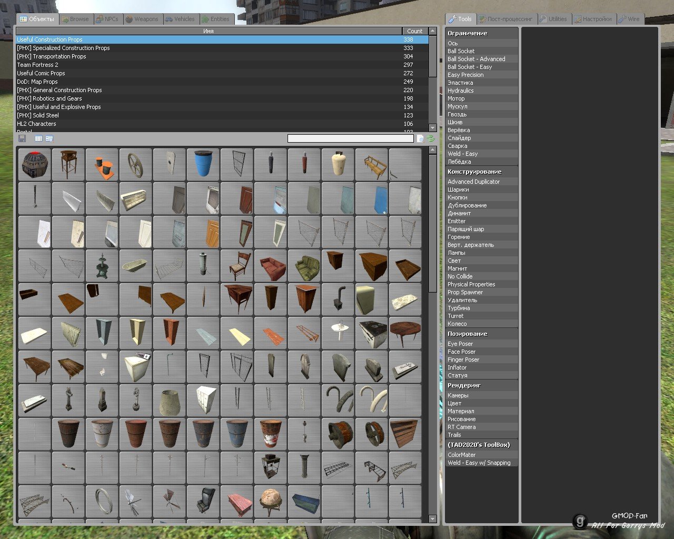Select the Physical Properties tool
Screen dimensions: 674x539
tap(481, 284)
